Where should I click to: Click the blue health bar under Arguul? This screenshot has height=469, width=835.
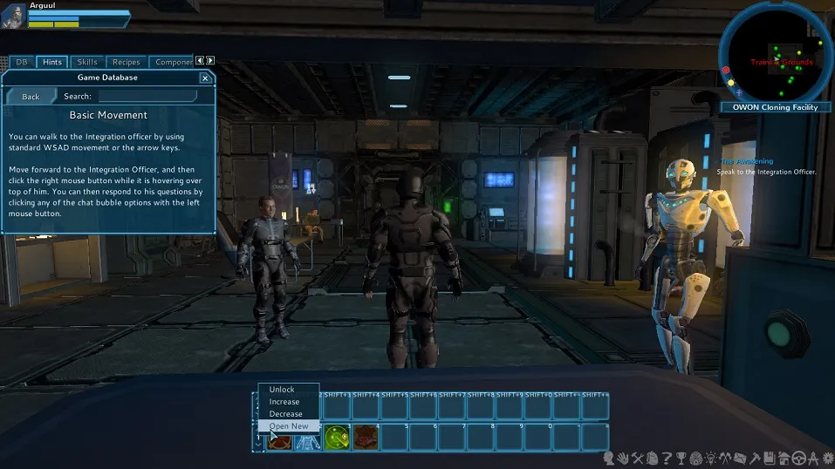click(x=79, y=13)
